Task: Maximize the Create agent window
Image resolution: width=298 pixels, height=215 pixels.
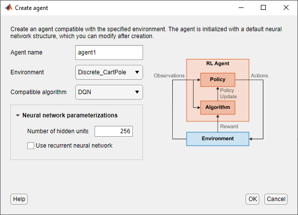Action: pyautogui.click(x=263, y=8)
